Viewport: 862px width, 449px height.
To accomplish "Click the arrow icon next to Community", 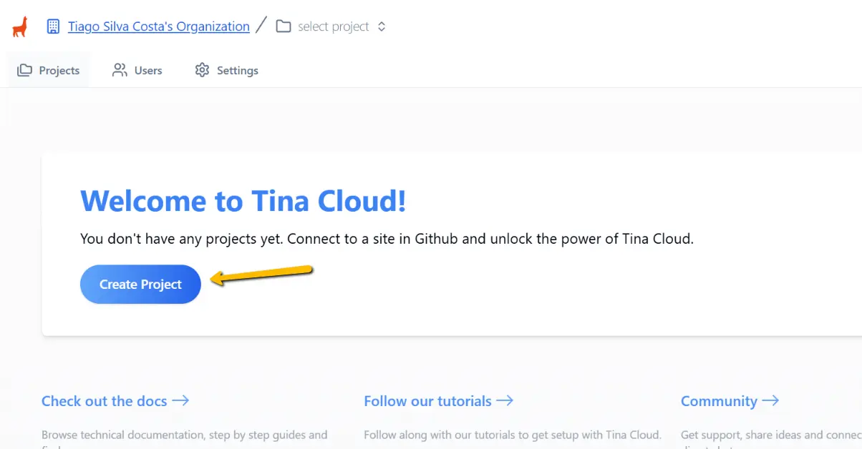I will point(772,400).
